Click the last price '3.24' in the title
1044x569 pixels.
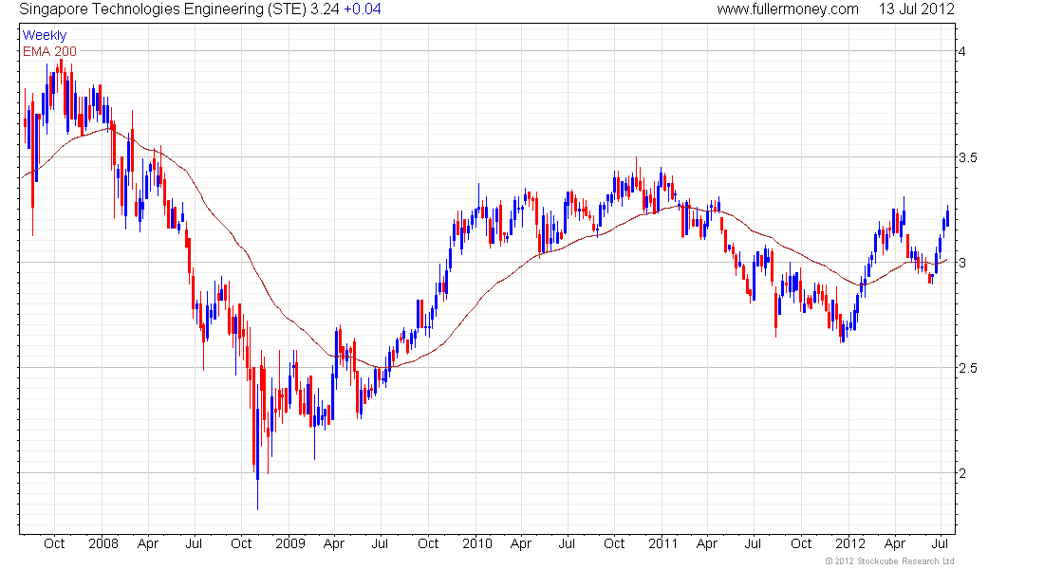pyautogui.click(x=325, y=9)
